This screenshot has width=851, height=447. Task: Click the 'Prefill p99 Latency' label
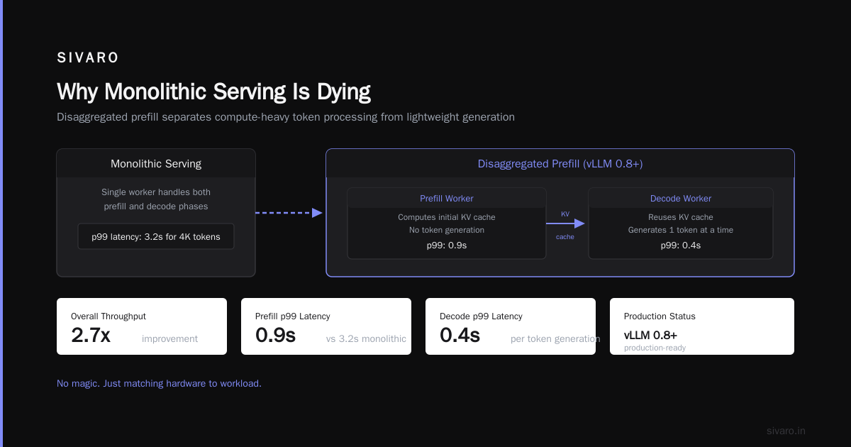(x=293, y=316)
